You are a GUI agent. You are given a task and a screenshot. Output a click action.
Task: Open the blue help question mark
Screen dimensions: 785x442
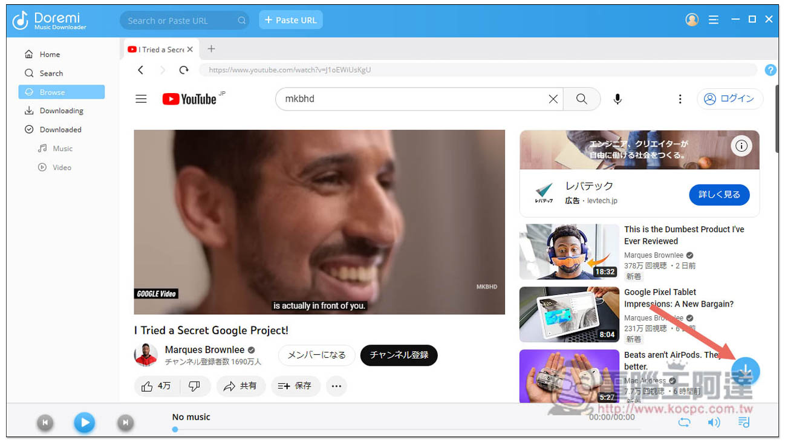pyautogui.click(x=770, y=70)
